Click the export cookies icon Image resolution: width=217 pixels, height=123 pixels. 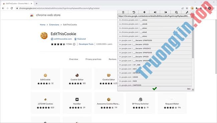point(166,12)
